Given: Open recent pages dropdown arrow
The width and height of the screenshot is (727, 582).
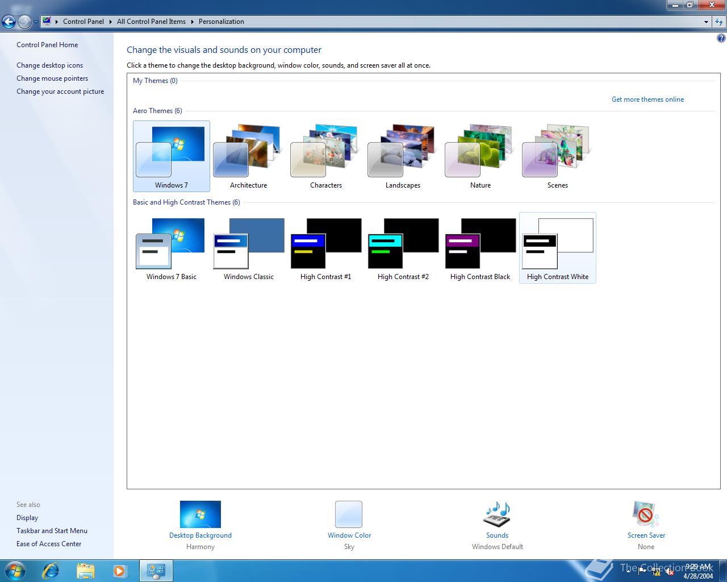Looking at the screenshot, I should 36,22.
